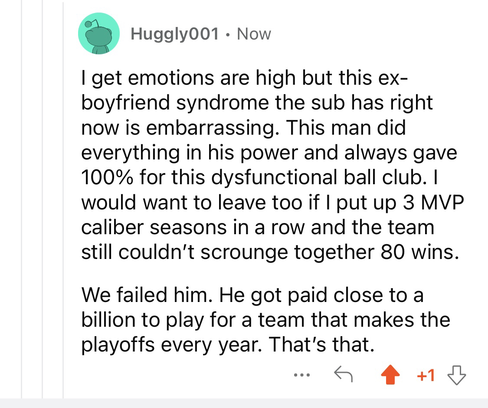Tap the "3 MVP" text in the comment
The height and width of the screenshot is (408, 488).
tap(433, 202)
